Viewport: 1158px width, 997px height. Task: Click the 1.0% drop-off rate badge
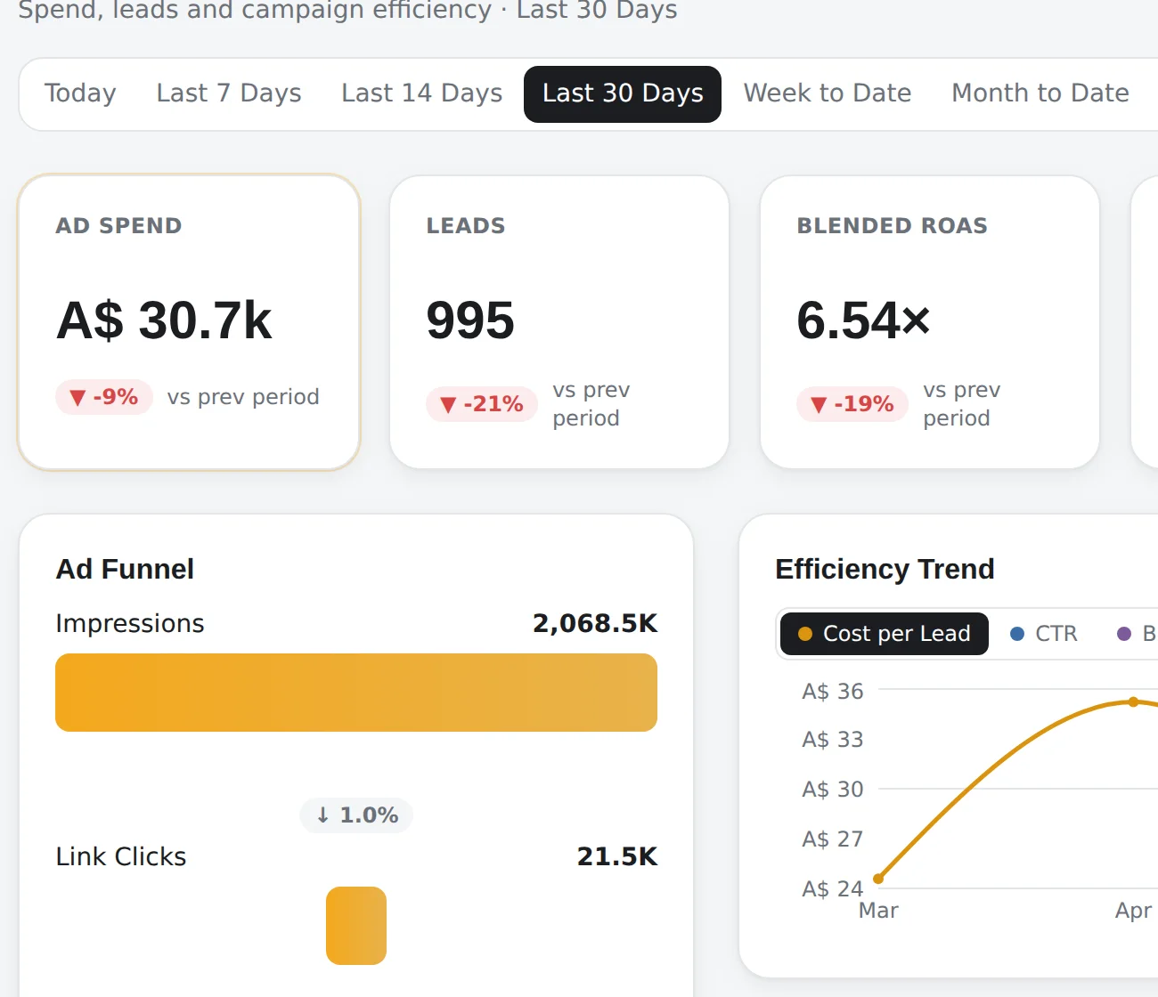[x=356, y=815]
